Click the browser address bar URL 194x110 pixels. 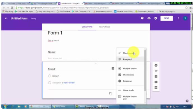63,8
